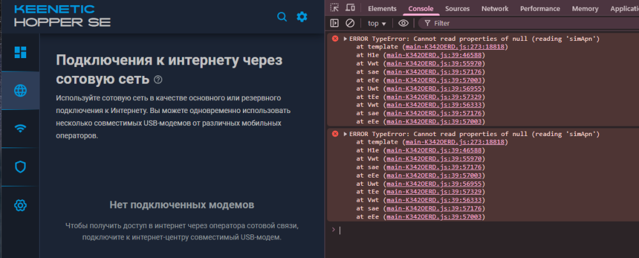Open second error's Vwt 39:56333 source link
Viewport: 639px width, 258px height.
434,200
